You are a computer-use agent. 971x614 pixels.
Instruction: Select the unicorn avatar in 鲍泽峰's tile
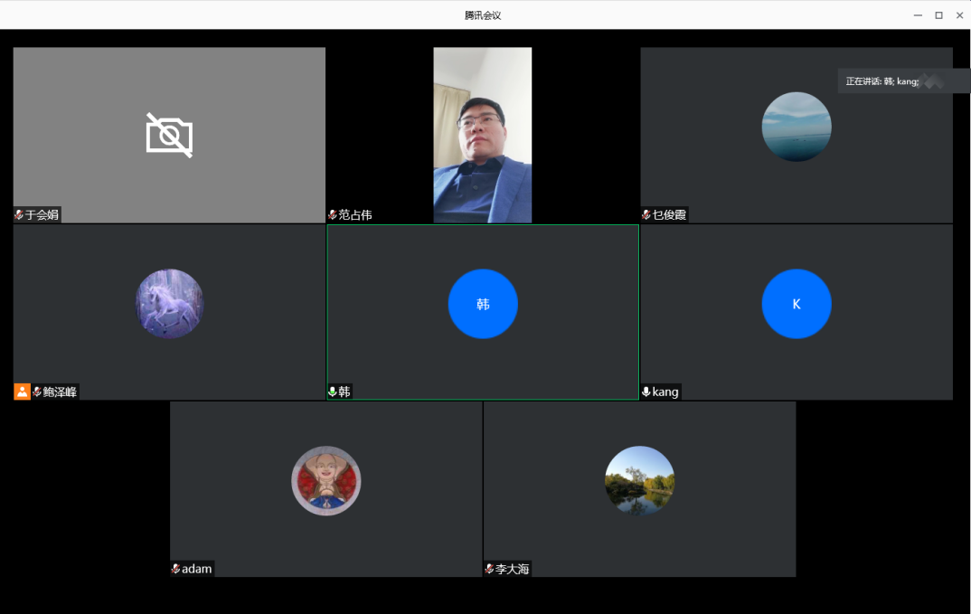click(x=169, y=304)
